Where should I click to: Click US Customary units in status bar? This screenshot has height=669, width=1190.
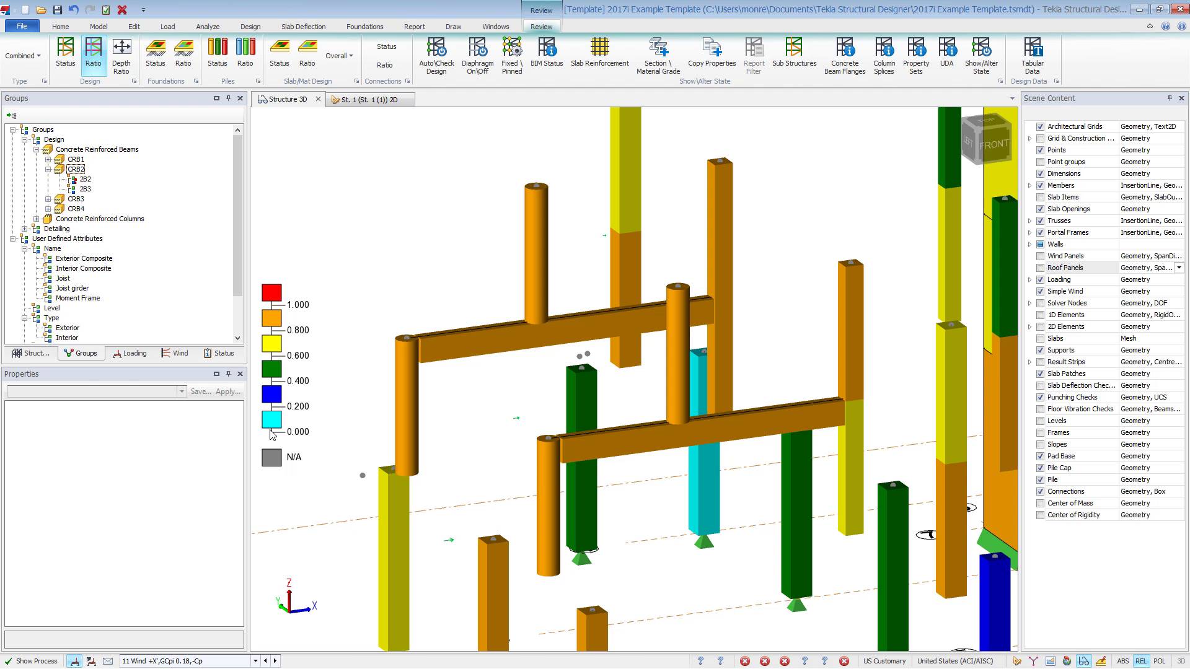[884, 661]
